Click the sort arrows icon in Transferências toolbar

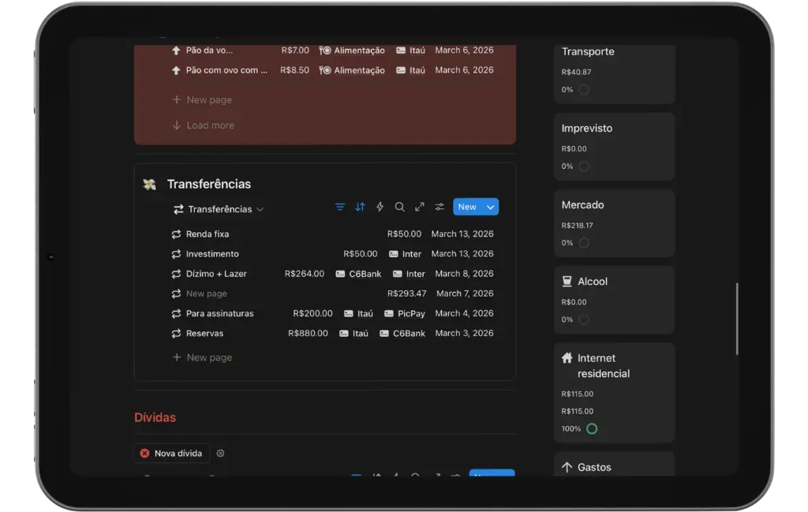360,207
